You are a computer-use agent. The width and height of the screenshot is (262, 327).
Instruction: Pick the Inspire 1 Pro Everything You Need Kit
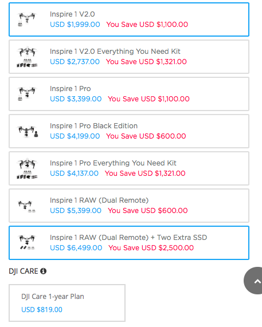(129, 168)
